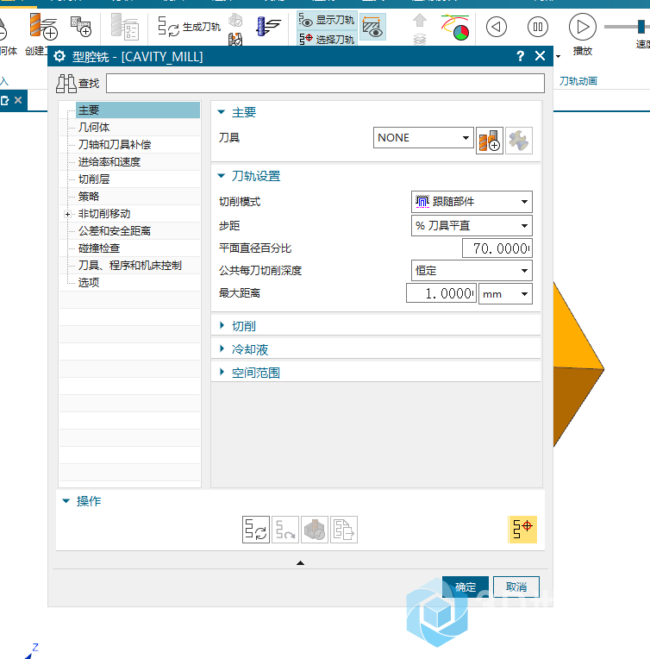Image resolution: width=650 pixels, height=659 pixels.
Task: Click the greyed operation list icon in the ribbon
Action: point(125,27)
